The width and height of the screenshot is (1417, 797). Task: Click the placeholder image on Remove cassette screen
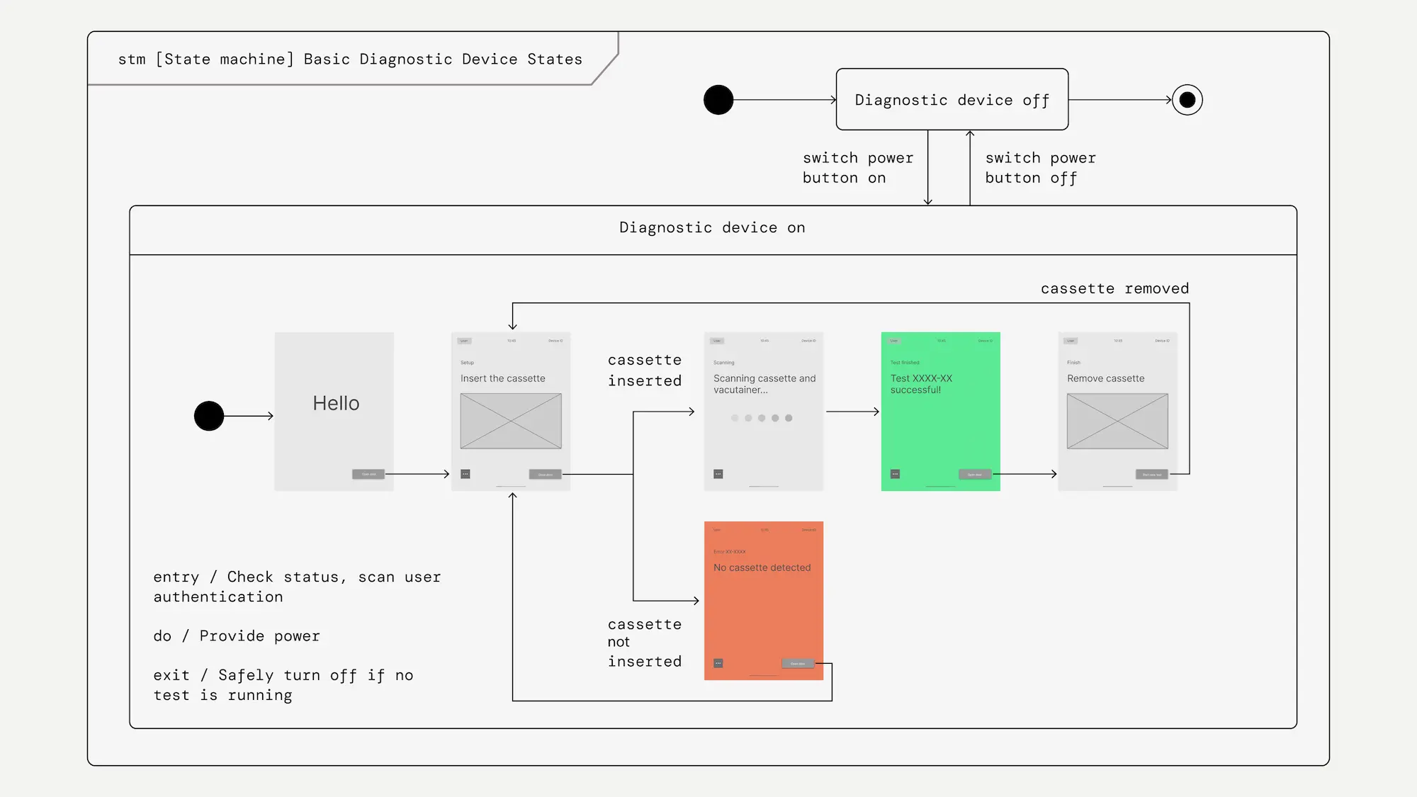click(x=1117, y=421)
